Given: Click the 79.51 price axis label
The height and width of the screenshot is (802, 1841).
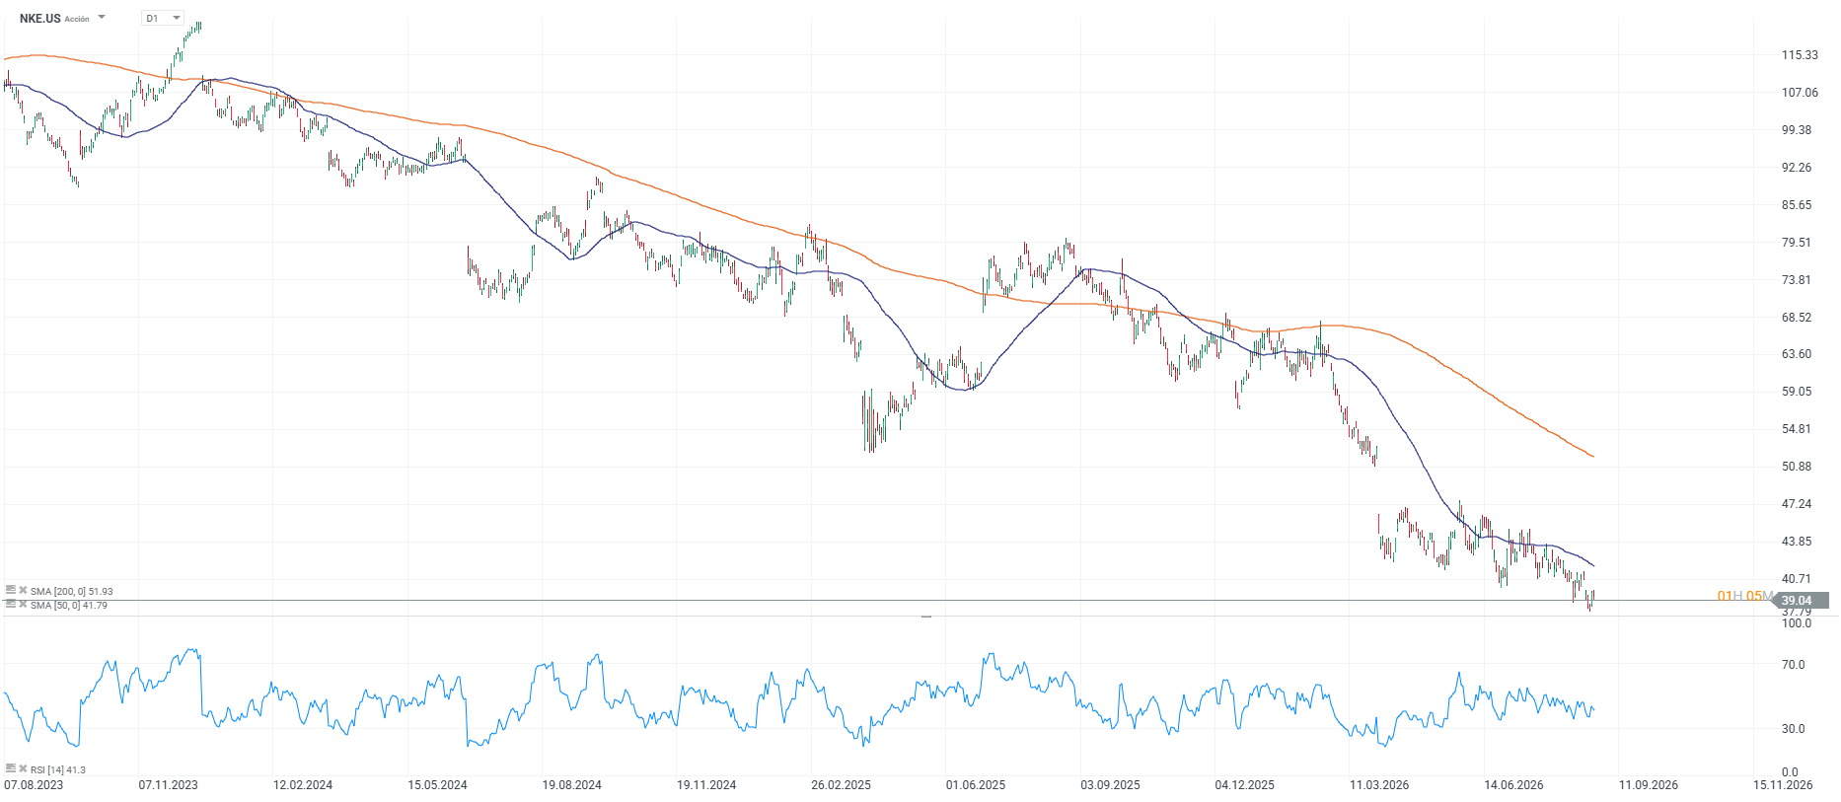Looking at the screenshot, I should pyautogui.click(x=1797, y=243).
